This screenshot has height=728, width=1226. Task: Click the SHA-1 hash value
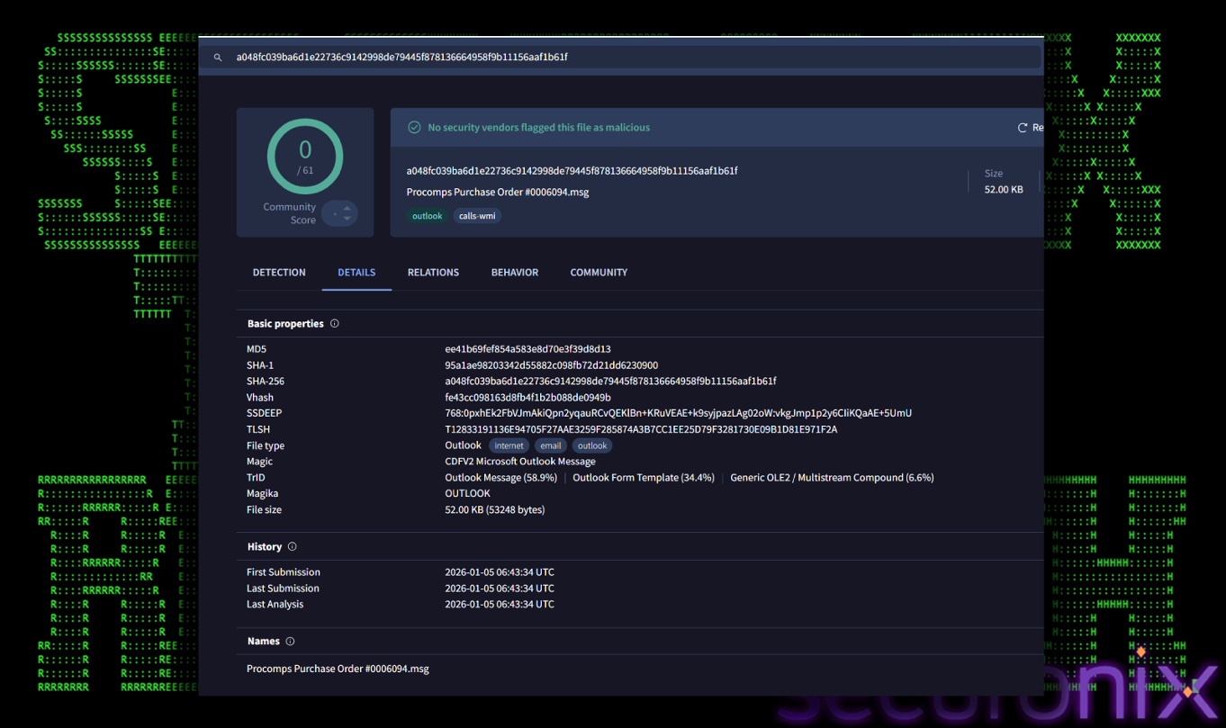pos(551,365)
